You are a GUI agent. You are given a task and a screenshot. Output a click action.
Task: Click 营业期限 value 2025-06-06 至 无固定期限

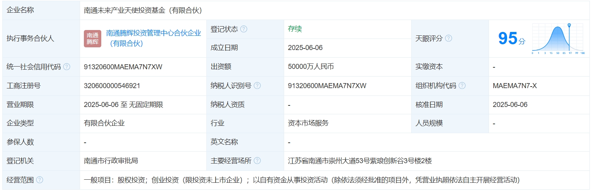click(123, 104)
